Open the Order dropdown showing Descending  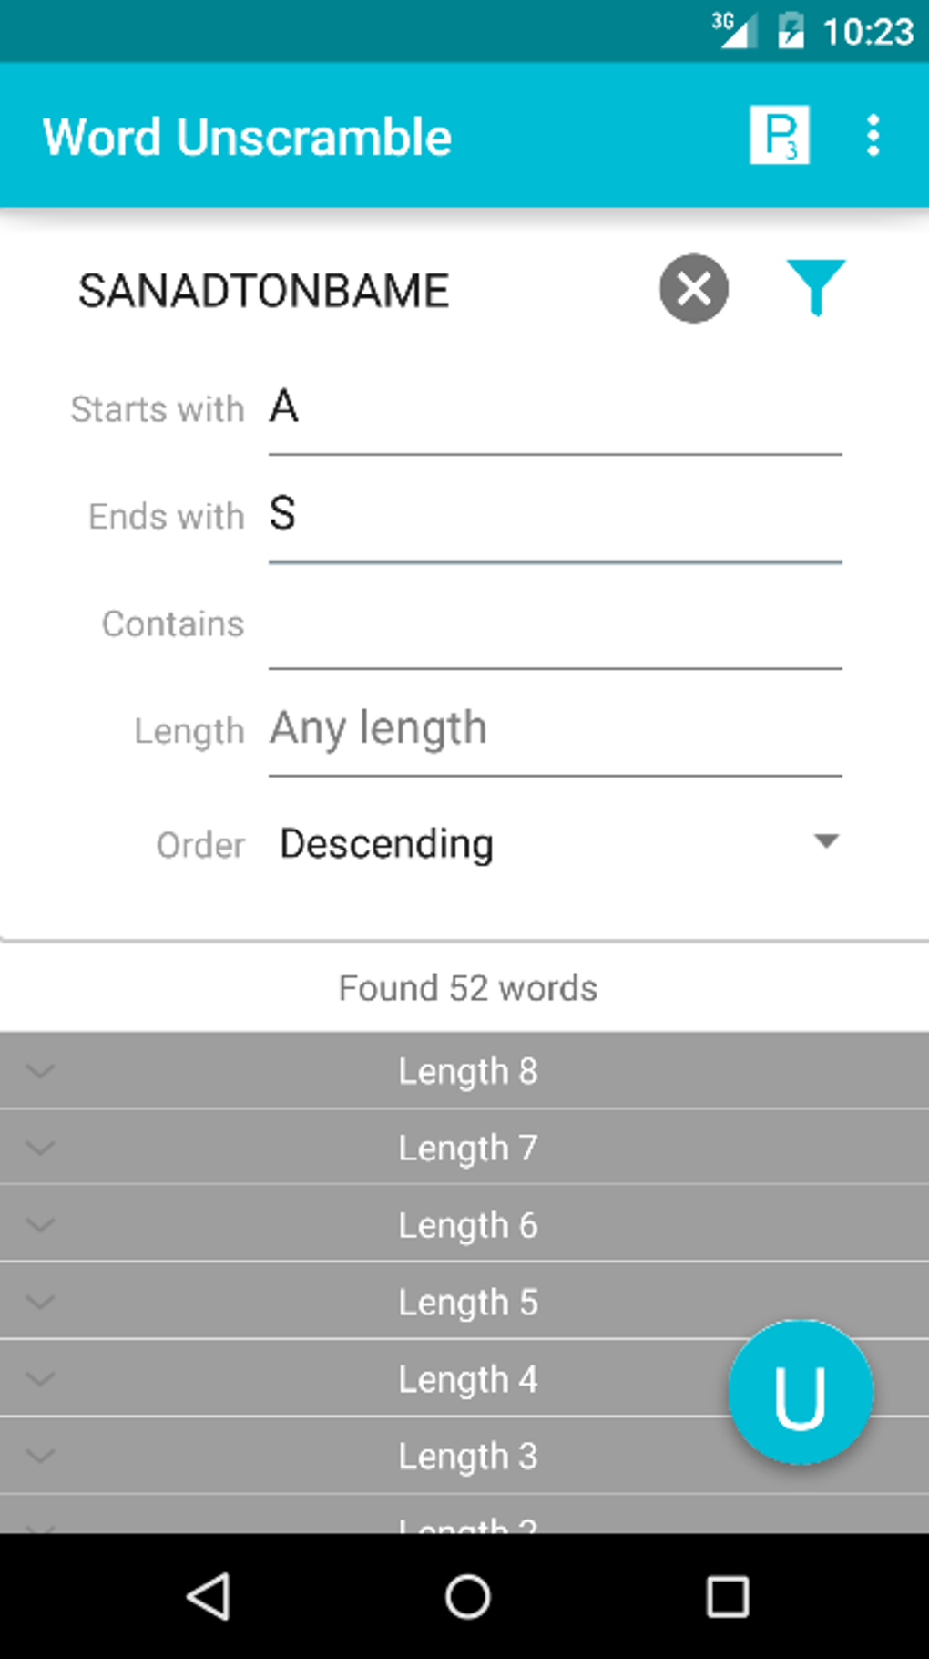pyautogui.click(x=556, y=844)
